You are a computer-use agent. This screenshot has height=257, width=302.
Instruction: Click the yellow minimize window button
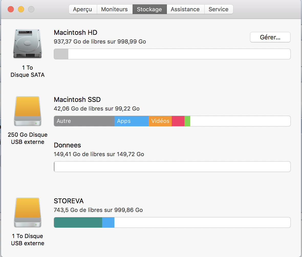click(x=21, y=9)
